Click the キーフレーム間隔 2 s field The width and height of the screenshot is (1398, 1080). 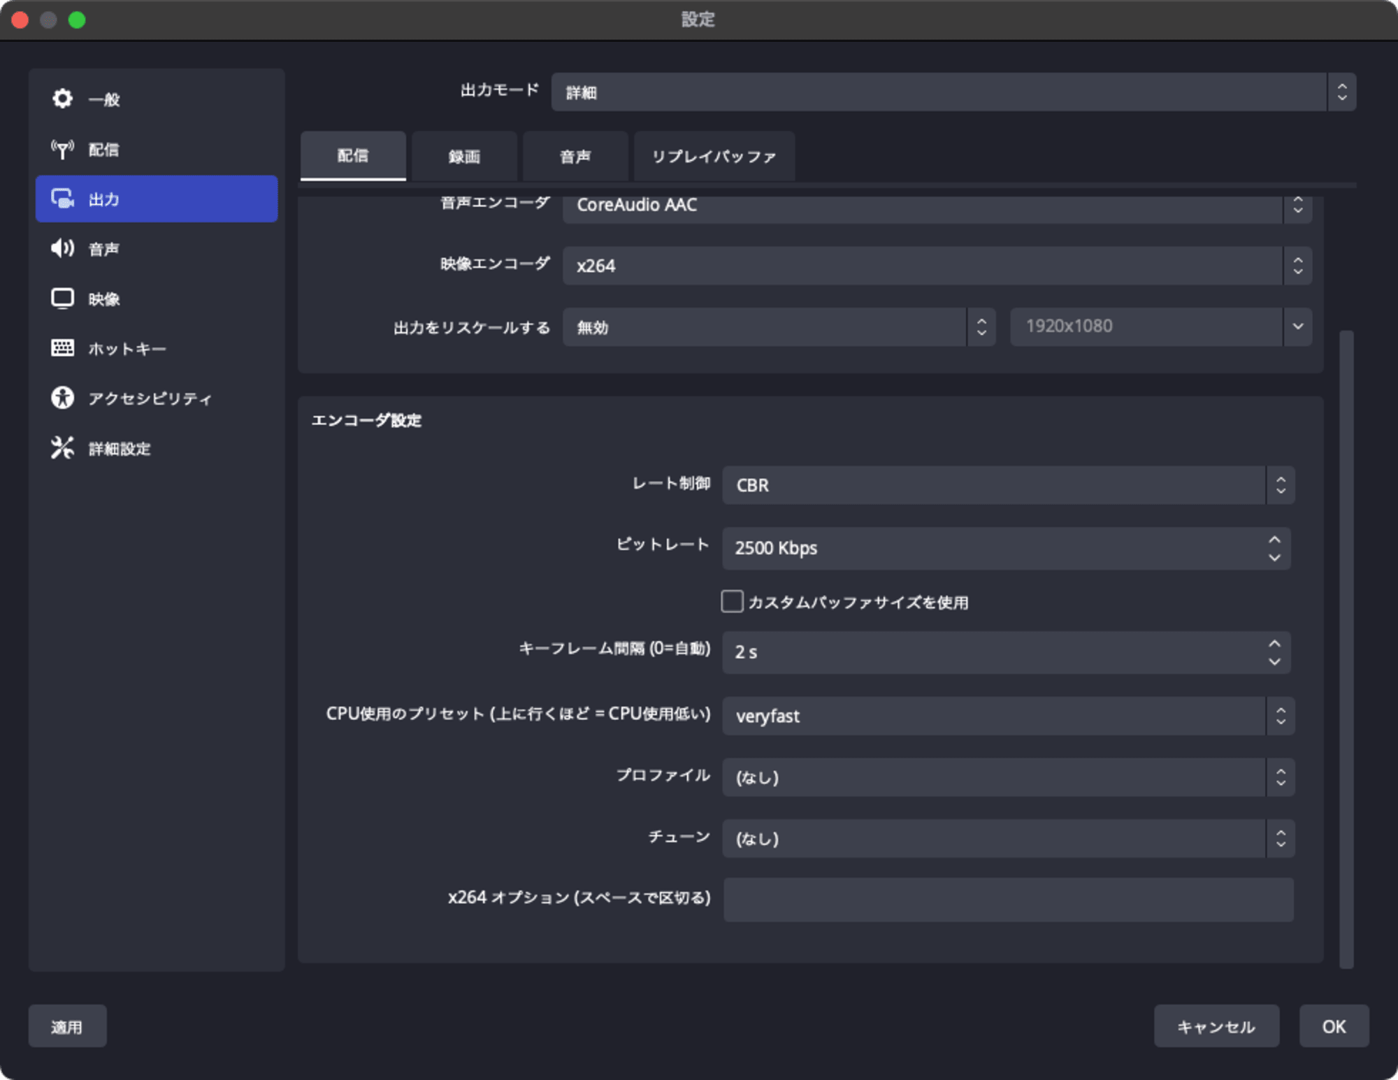coord(1007,652)
